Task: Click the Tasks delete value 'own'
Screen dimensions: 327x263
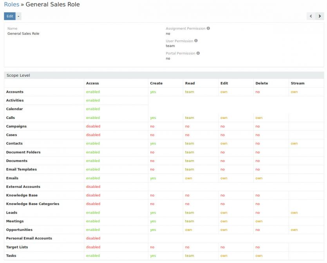Action: [x=259, y=256]
